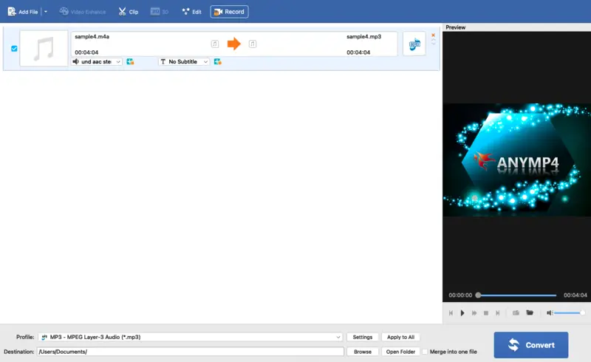
Task: Click the Record button
Action: tap(229, 12)
